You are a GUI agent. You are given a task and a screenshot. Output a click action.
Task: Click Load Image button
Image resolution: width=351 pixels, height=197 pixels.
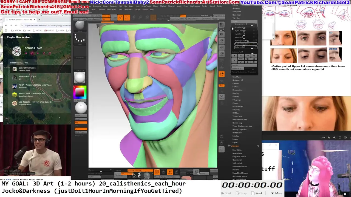click(x=174, y=19)
